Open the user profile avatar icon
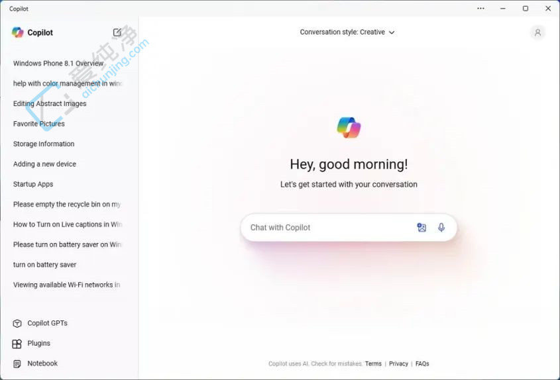The height and width of the screenshot is (380, 560). (x=537, y=33)
